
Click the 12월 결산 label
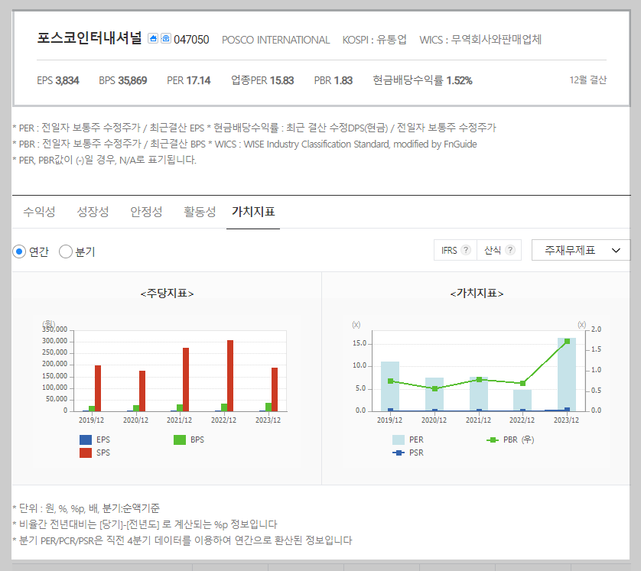(588, 80)
